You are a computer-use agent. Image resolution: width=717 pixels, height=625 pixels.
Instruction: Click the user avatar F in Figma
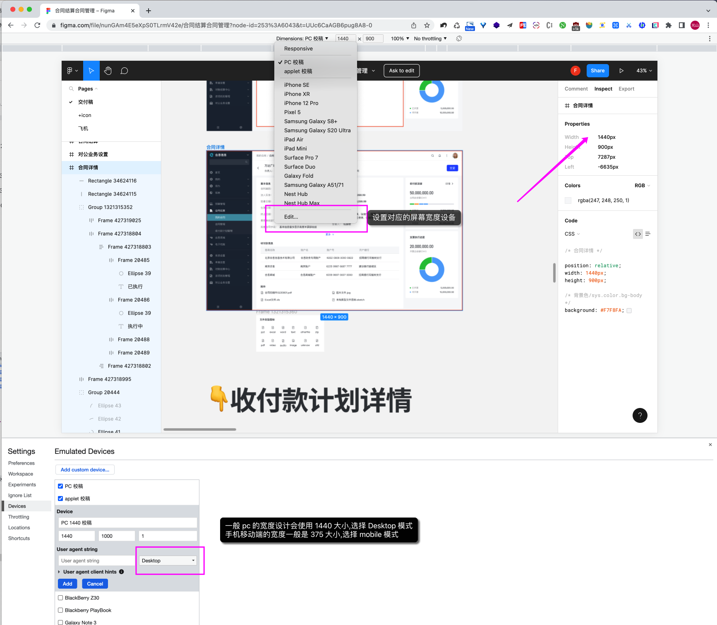(x=575, y=71)
